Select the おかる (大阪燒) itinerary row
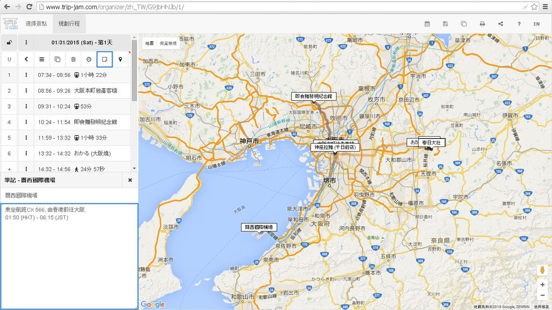Image resolution: width=552 pixels, height=310 pixels. tap(82, 153)
